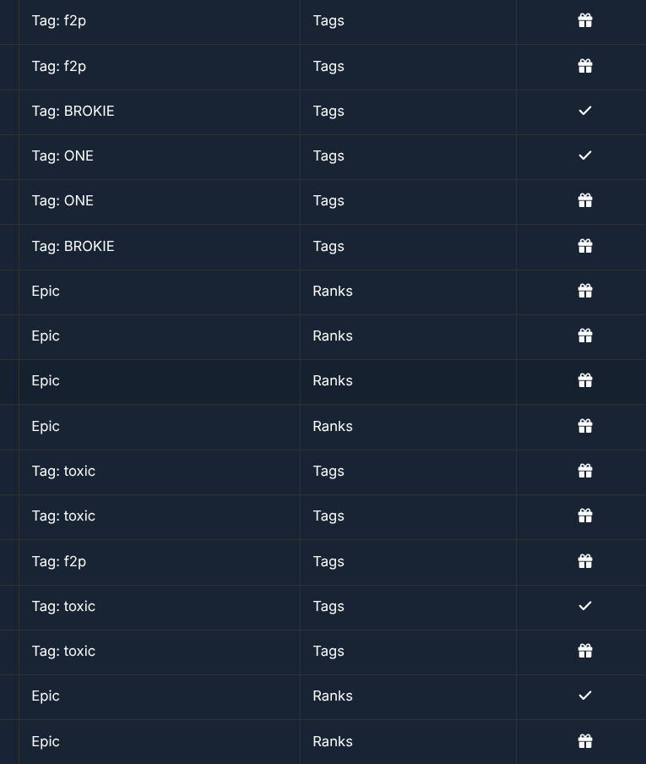
Task: Click the gift icon in the Tag: BROKIE row
Action: [585, 246]
